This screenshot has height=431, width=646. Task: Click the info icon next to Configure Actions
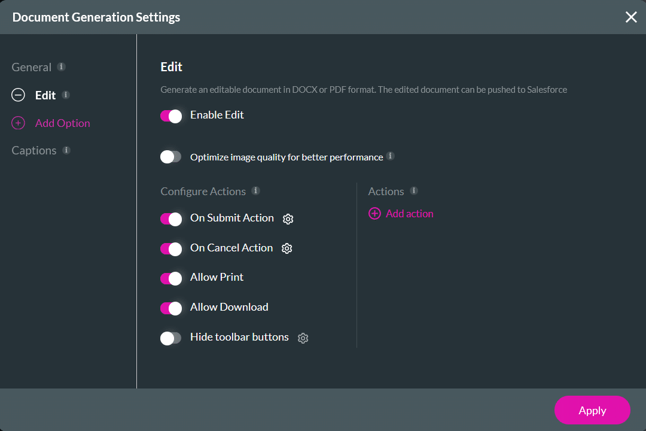point(256,190)
